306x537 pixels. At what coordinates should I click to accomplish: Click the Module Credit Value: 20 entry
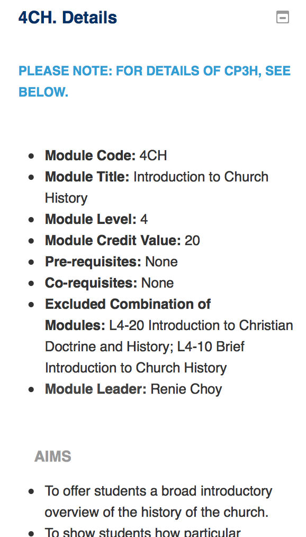point(122,240)
